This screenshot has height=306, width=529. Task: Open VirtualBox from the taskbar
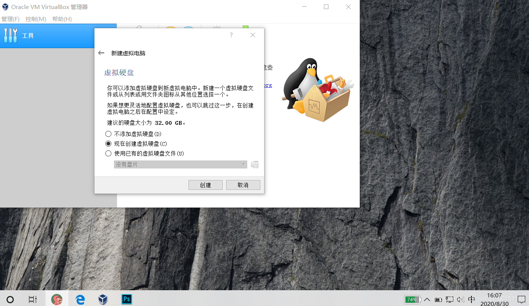103,299
